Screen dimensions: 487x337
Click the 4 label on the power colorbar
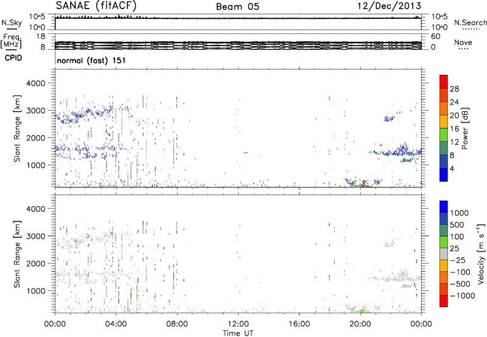[452, 168]
